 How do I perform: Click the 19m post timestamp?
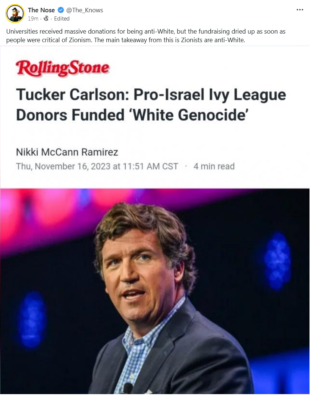click(33, 19)
